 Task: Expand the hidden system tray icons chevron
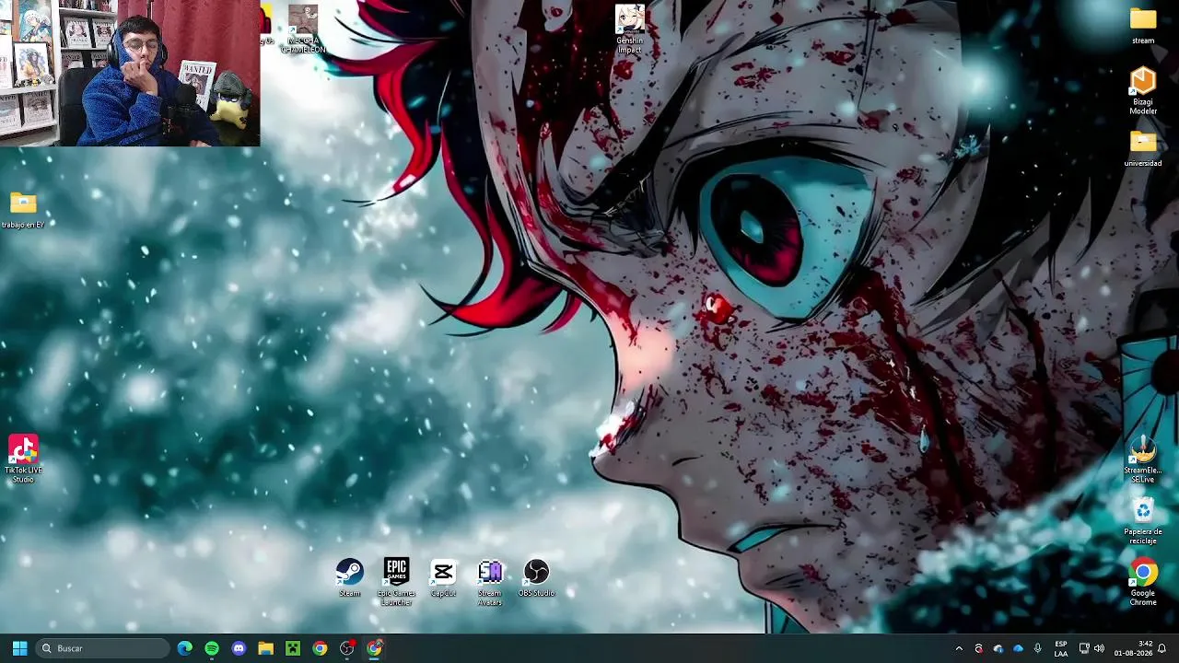coord(959,648)
